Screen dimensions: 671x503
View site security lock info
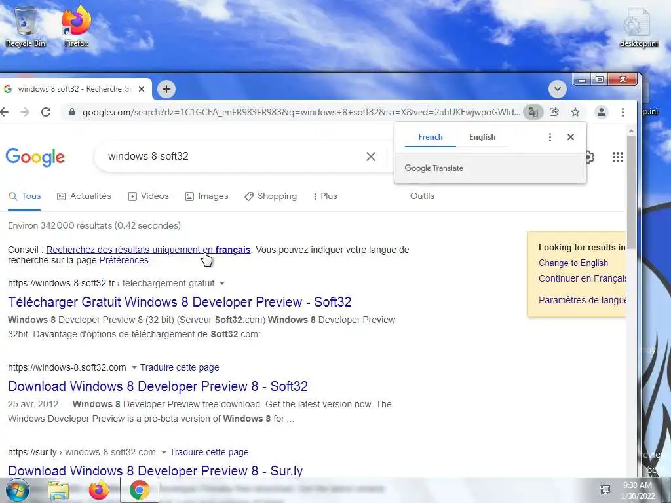coord(72,112)
